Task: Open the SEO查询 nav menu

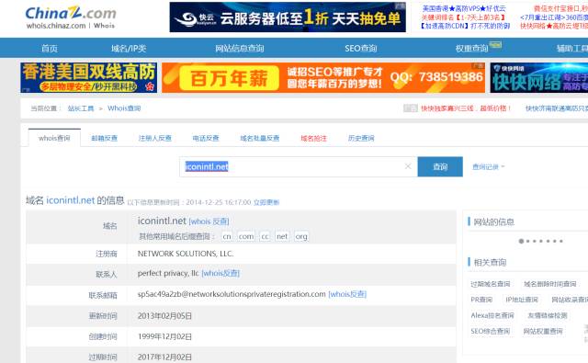Action: coord(361,48)
